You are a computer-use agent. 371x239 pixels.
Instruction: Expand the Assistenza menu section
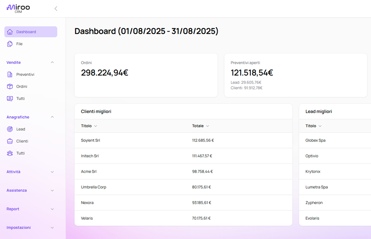tap(52, 190)
